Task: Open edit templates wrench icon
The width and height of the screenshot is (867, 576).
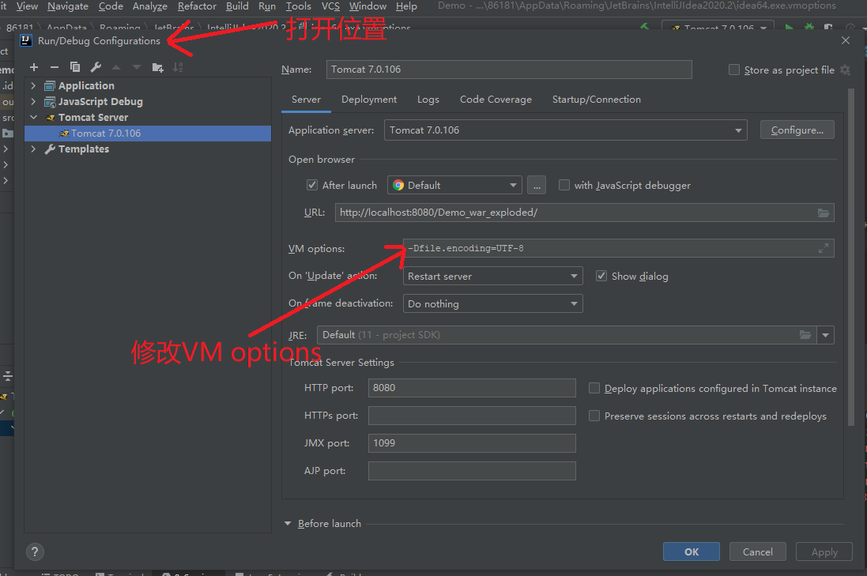Action: click(x=96, y=67)
